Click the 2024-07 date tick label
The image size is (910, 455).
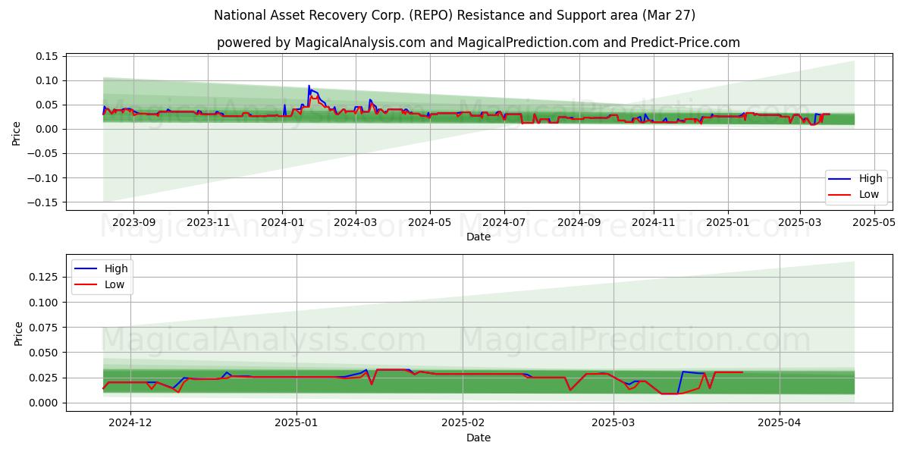point(504,222)
